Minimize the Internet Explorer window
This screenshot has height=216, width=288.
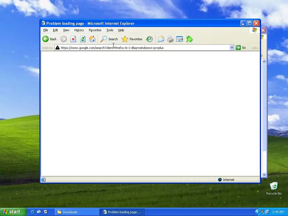click(x=243, y=23)
